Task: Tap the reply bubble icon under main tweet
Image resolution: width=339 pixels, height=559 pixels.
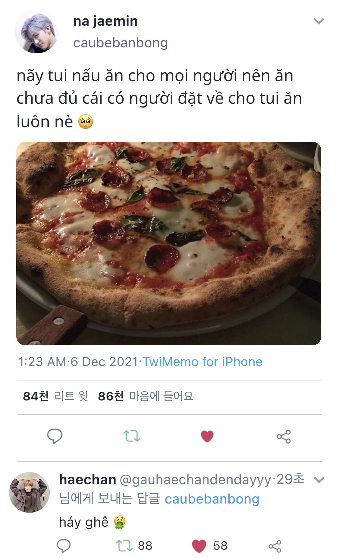Action: point(55,436)
